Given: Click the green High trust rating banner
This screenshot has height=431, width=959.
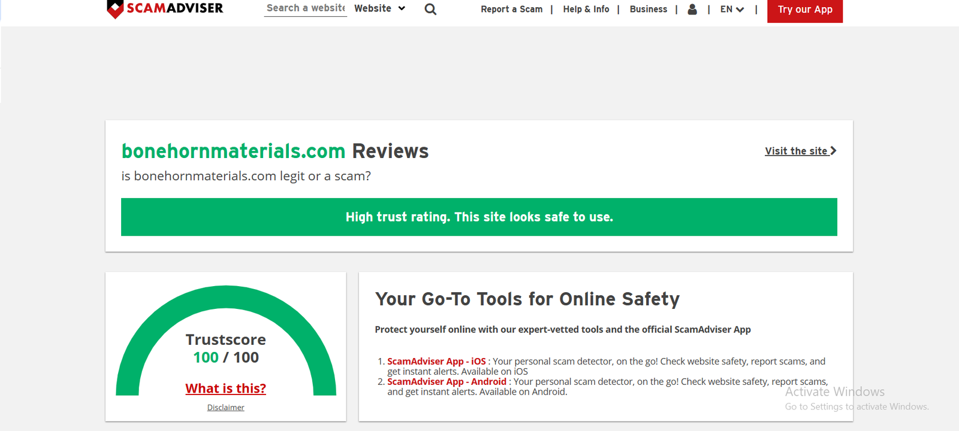Looking at the screenshot, I should (x=479, y=217).
